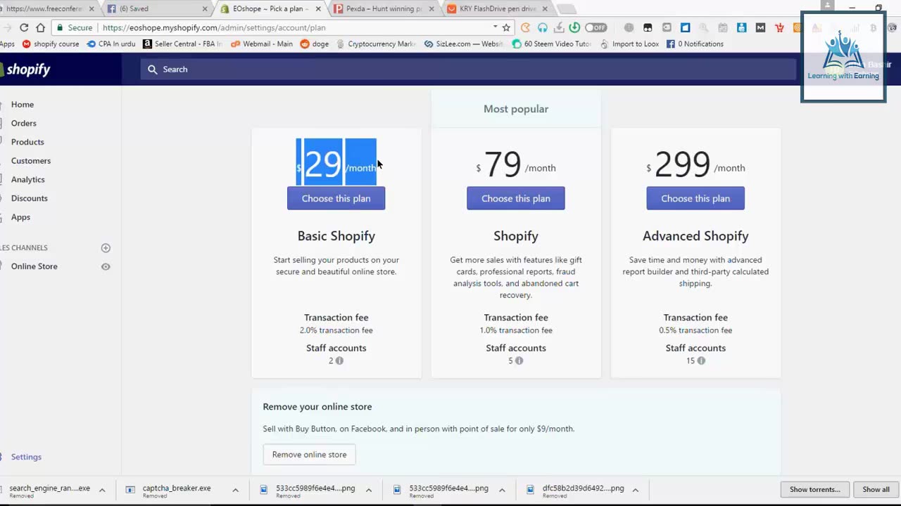The width and height of the screenshot is (901, 506).
Task: Toggle the OFF switch extension
Action: pyautogui.click(x=596, y=27)
